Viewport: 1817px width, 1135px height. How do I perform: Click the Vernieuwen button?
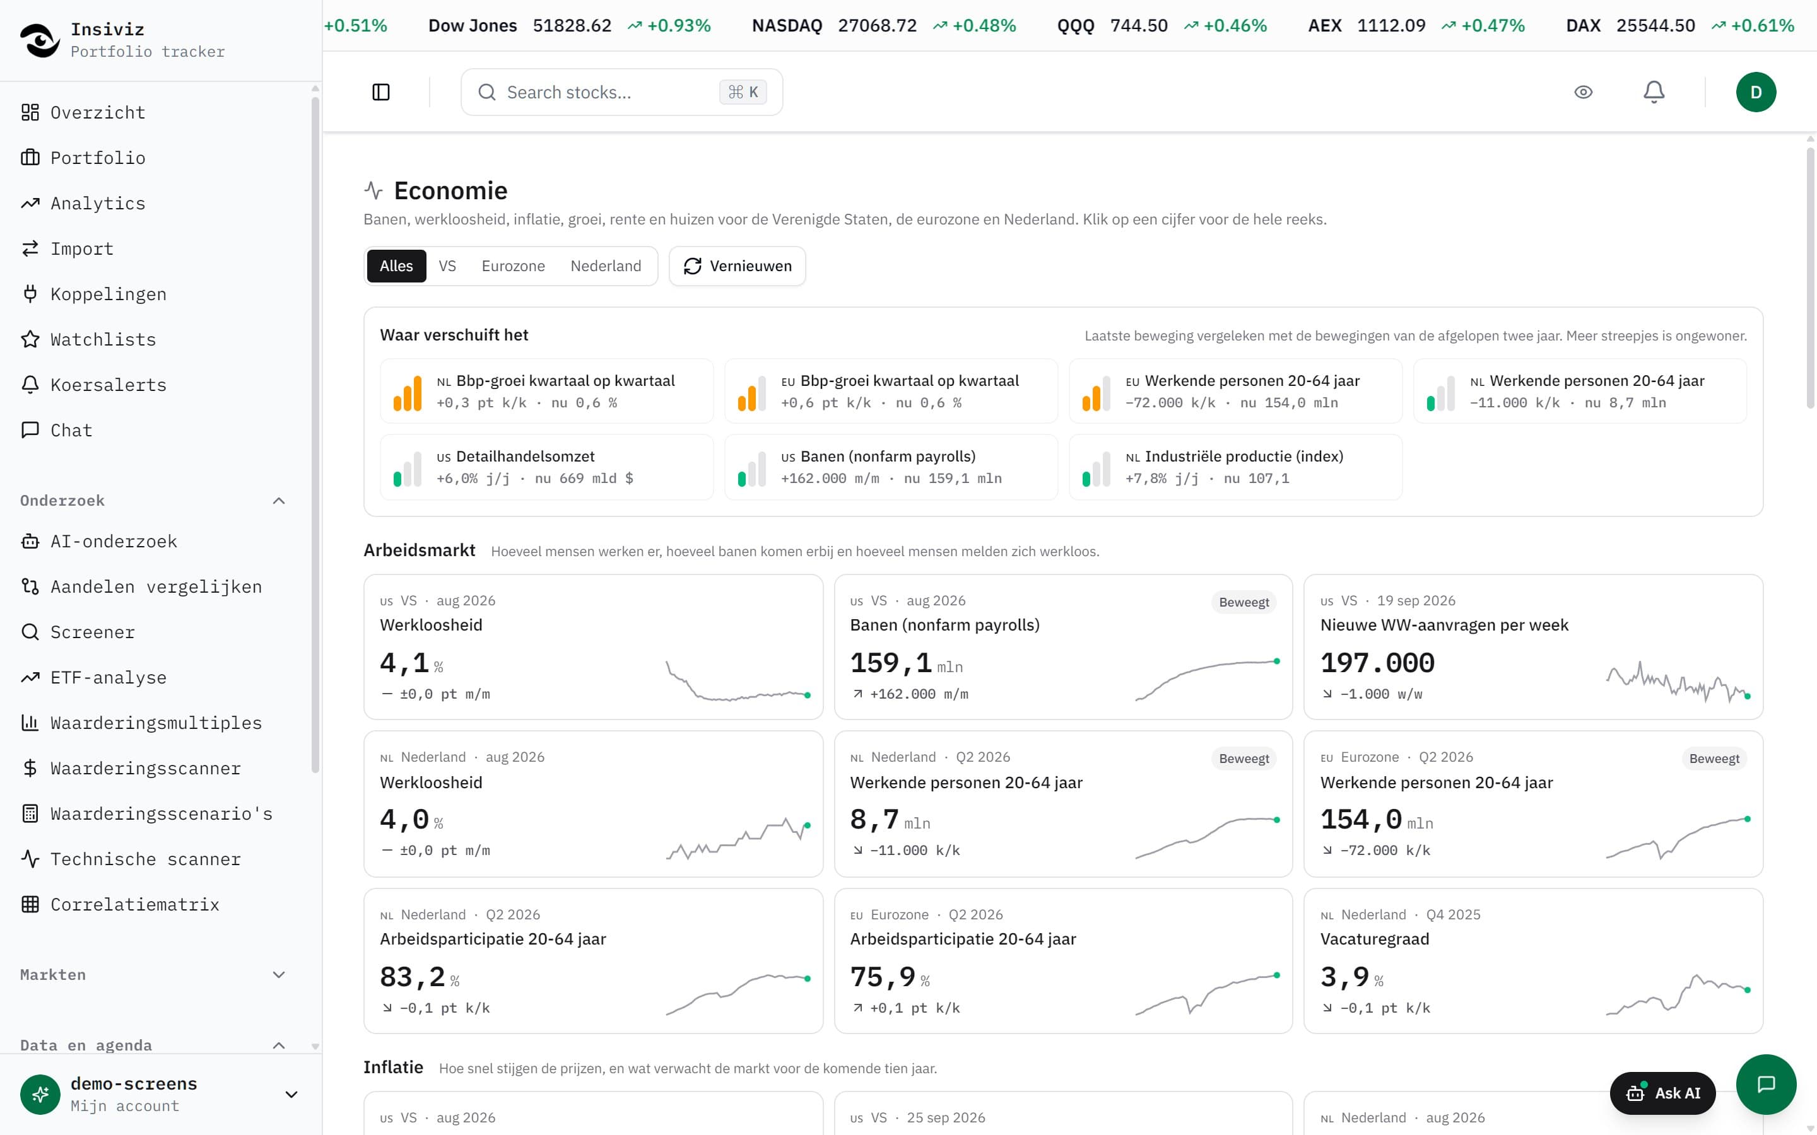738,265
